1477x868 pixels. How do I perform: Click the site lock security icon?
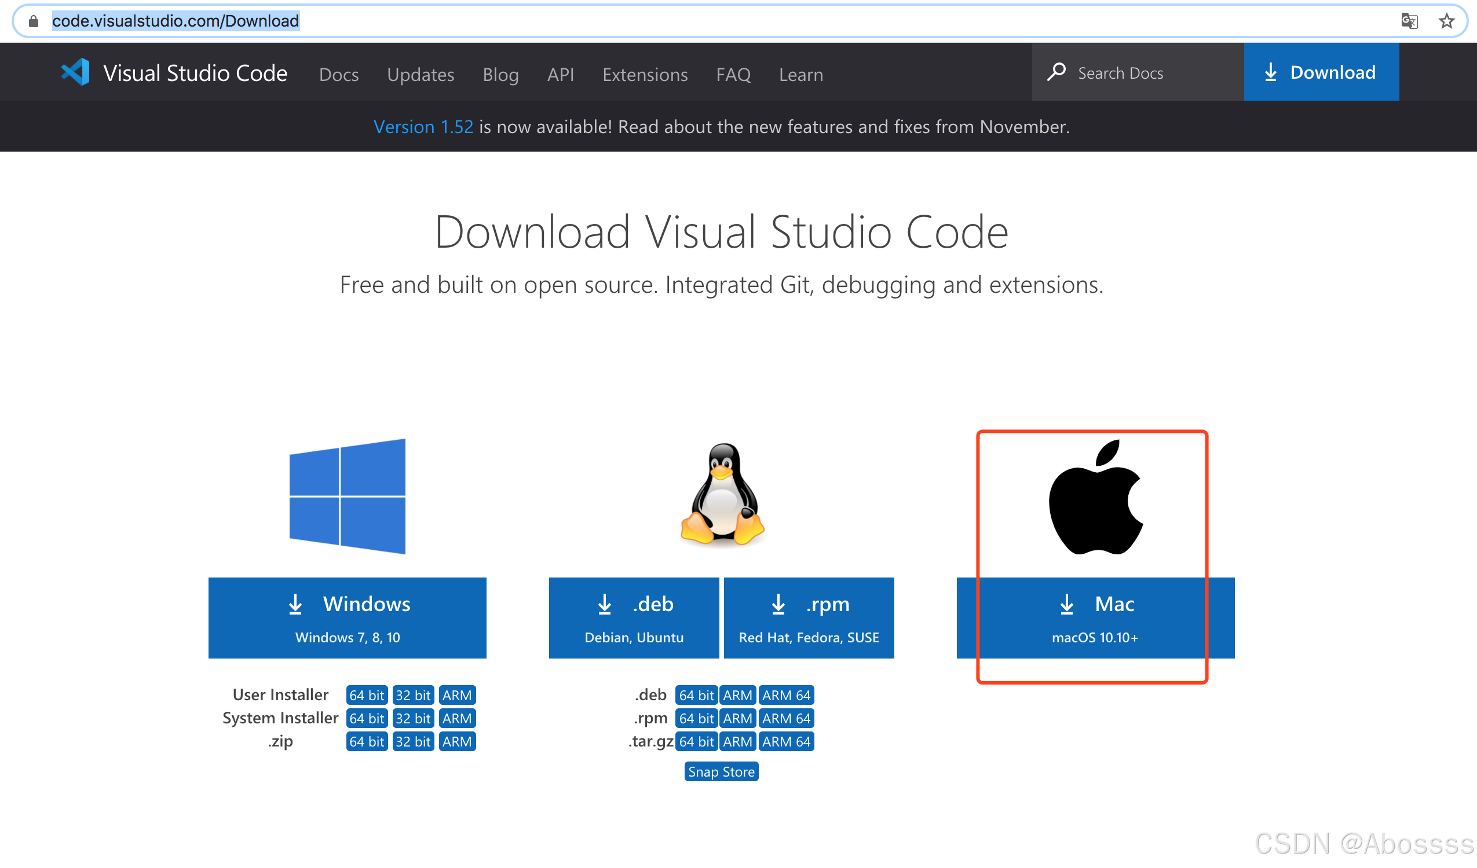[34, 21]
